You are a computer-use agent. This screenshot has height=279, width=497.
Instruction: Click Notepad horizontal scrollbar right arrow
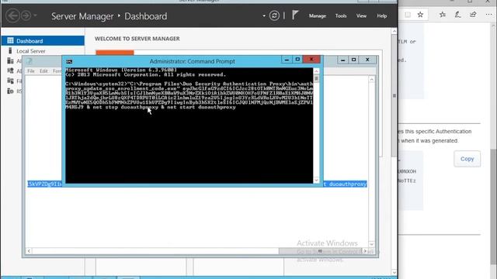point(366,251)
